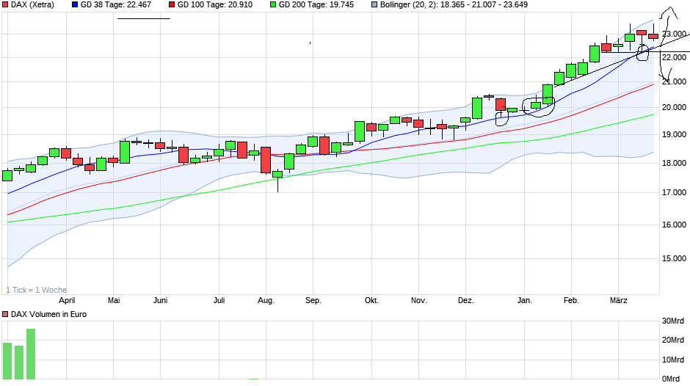The height and width of the screenshot is (386, 690).
Task: Click the red DAX Volumen legend swatch
Action: pos(5,314)
